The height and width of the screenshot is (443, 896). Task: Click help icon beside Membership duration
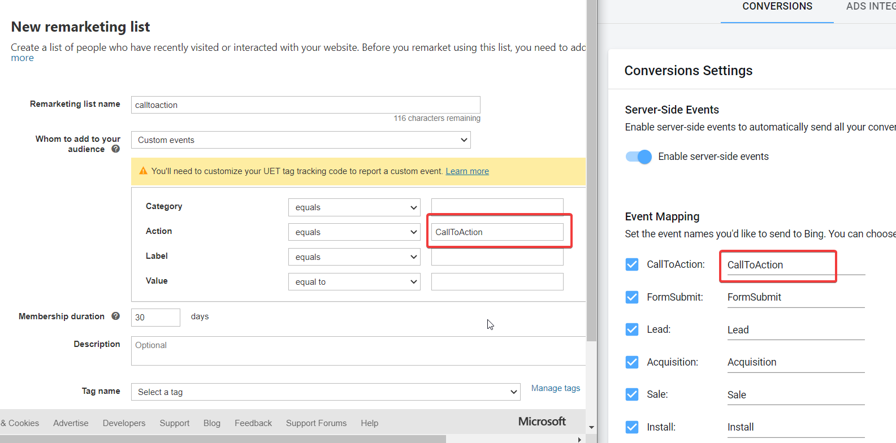point(115,316)
